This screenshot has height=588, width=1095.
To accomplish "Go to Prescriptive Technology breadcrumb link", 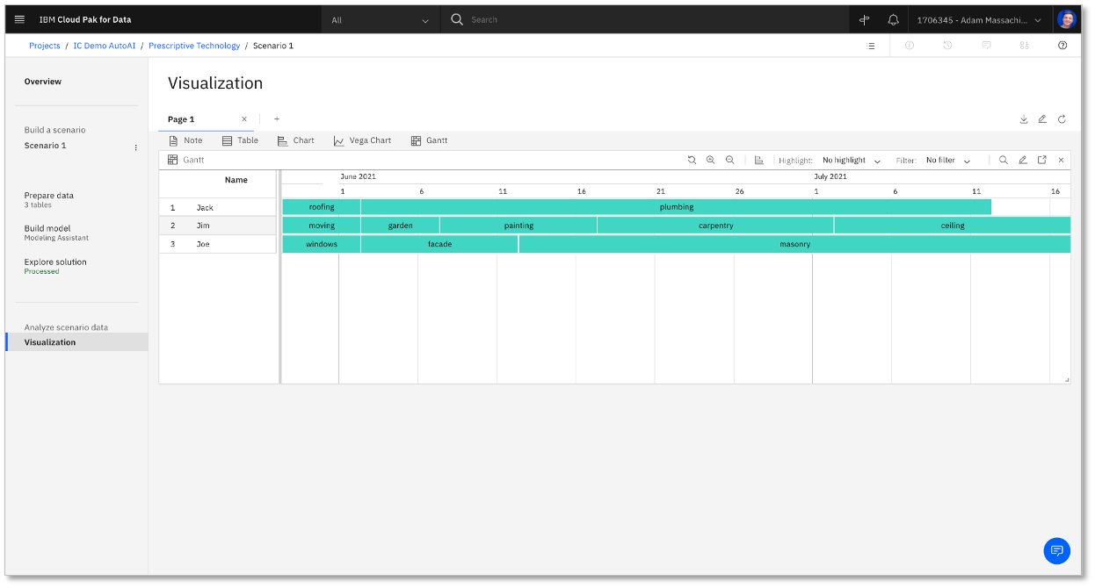I will (x=193, y=46).
